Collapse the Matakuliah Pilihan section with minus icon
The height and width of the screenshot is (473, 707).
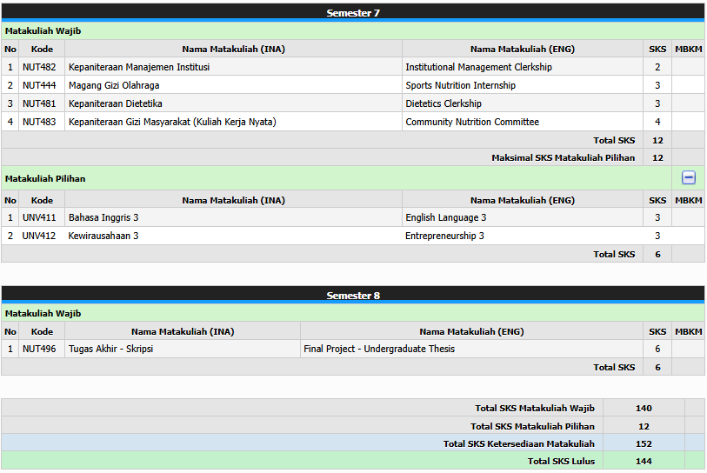click(688, 177)
